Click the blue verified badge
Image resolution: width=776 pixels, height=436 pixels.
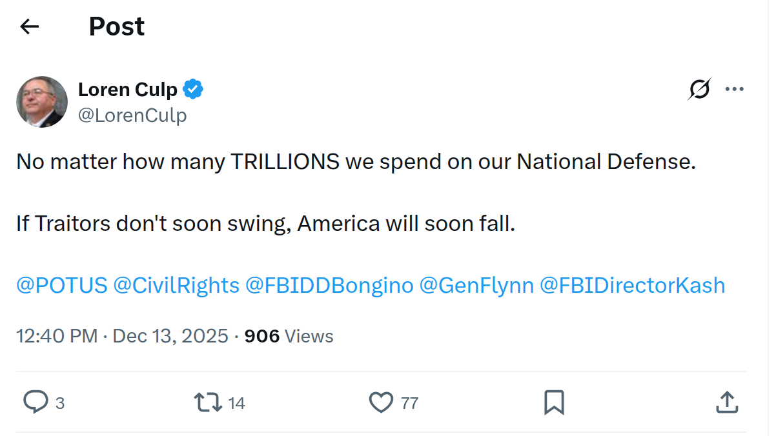tap(193, 90)
